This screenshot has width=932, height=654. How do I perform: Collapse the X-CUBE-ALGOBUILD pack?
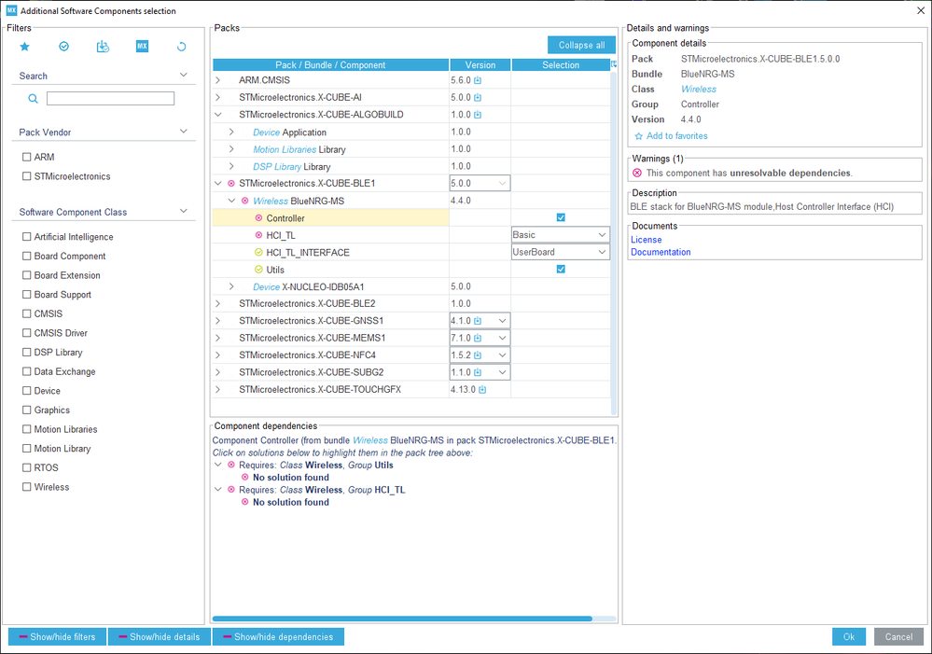point(218,115)
